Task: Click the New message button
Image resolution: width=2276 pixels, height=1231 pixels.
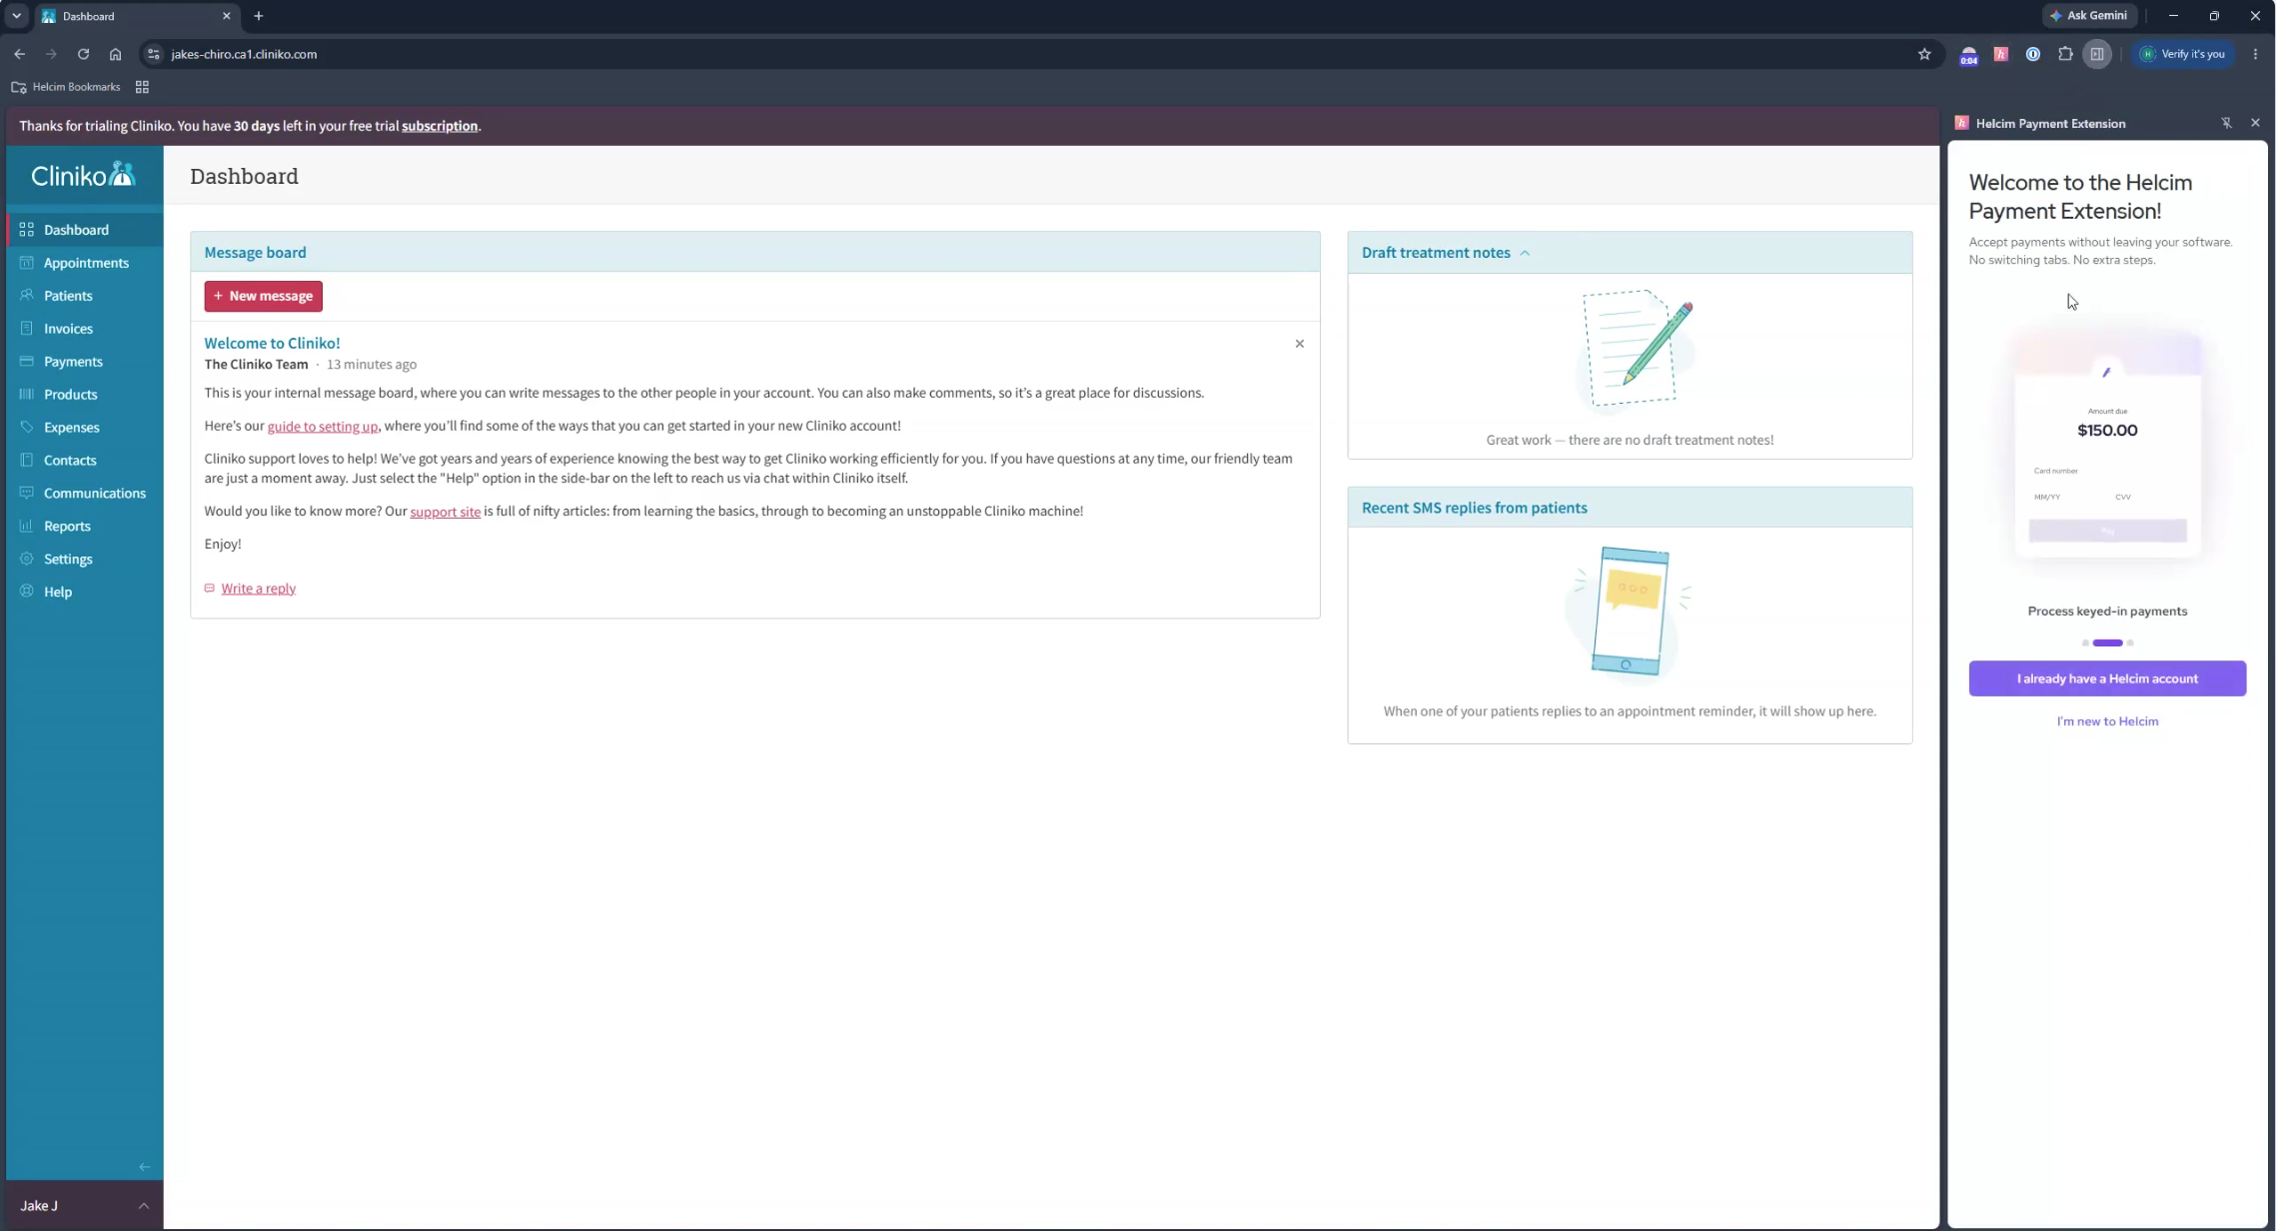Action: (x=264, y=296)
